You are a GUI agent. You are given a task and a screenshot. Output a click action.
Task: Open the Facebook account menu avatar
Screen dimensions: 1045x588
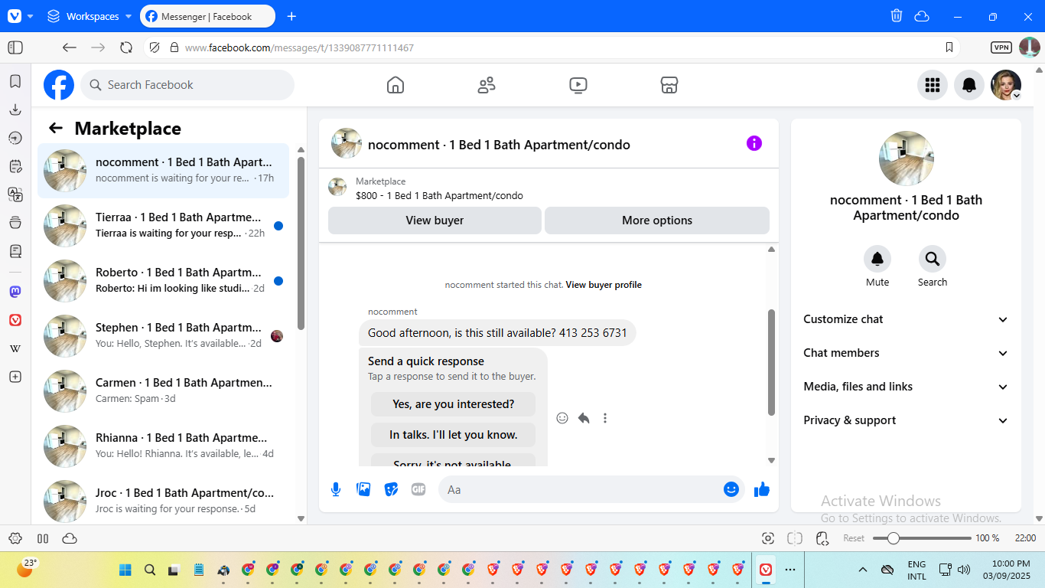pos(1006,85)
